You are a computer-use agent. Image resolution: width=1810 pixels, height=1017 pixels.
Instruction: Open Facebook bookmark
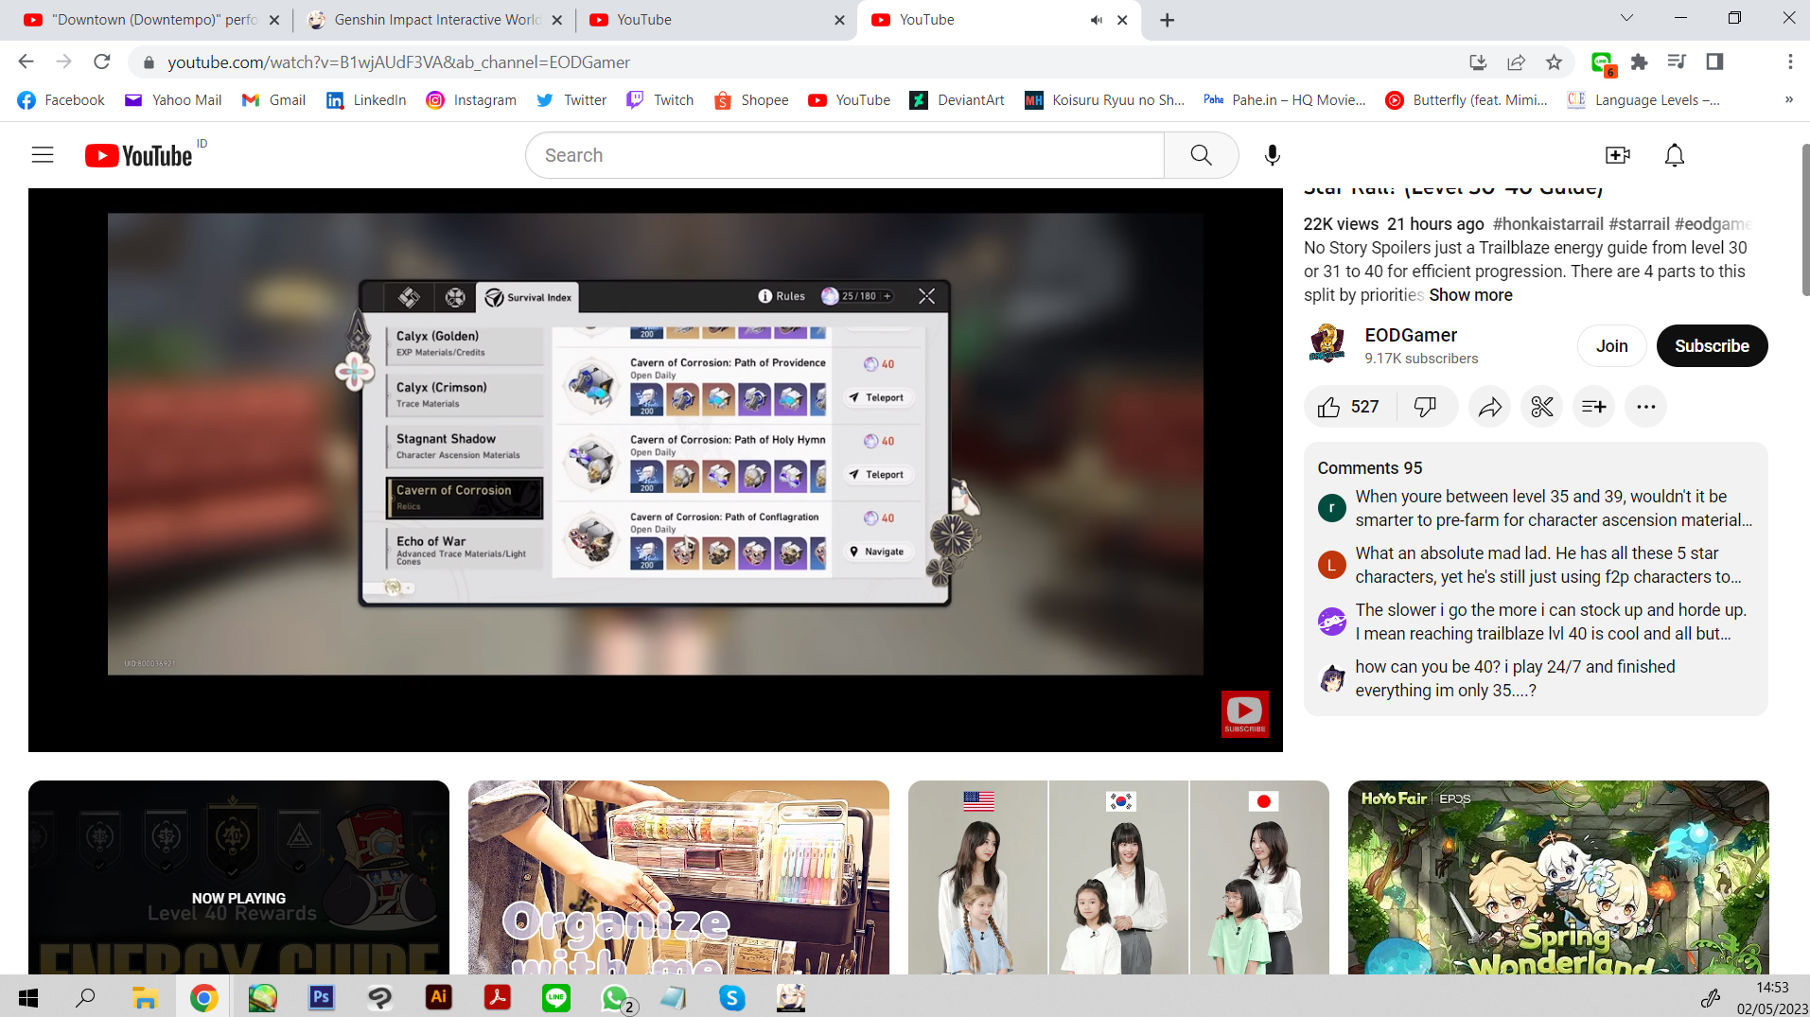(x=61, y=100)
